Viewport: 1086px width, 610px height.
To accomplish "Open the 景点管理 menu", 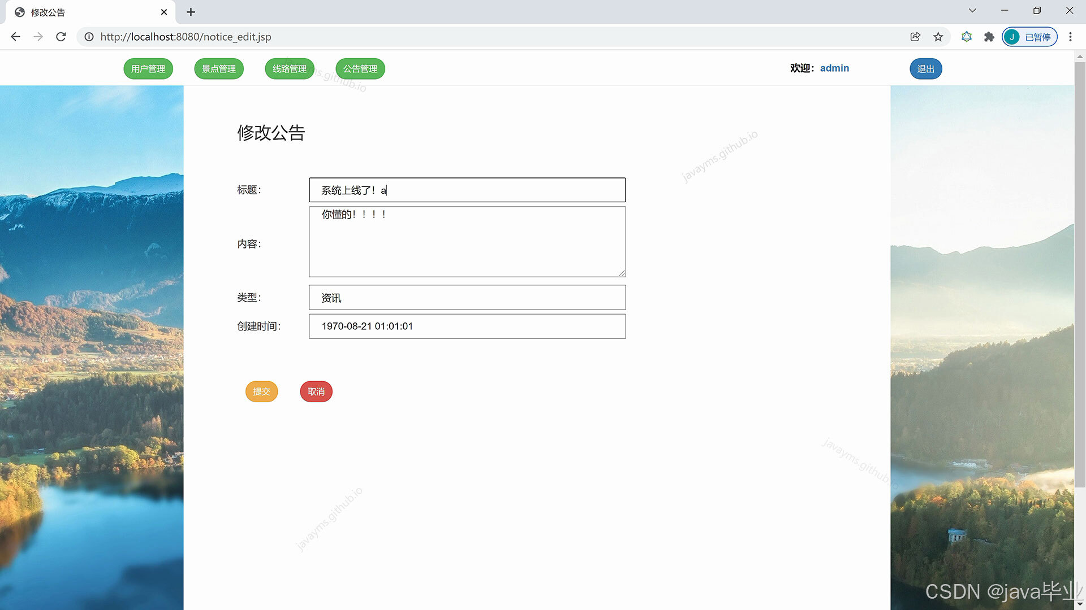I will click(219, 69).
